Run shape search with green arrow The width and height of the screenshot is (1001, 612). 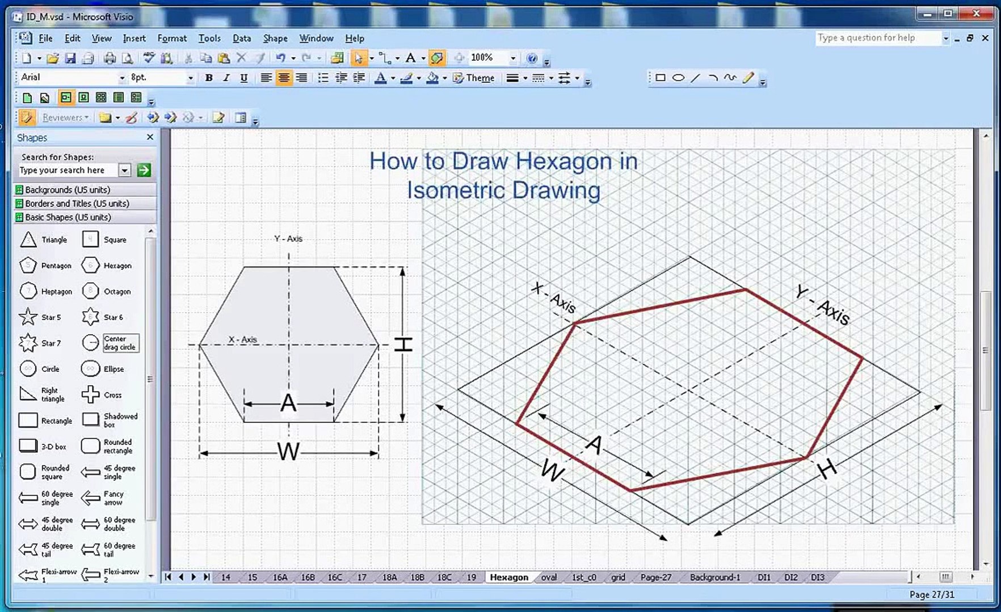point(144,170)
